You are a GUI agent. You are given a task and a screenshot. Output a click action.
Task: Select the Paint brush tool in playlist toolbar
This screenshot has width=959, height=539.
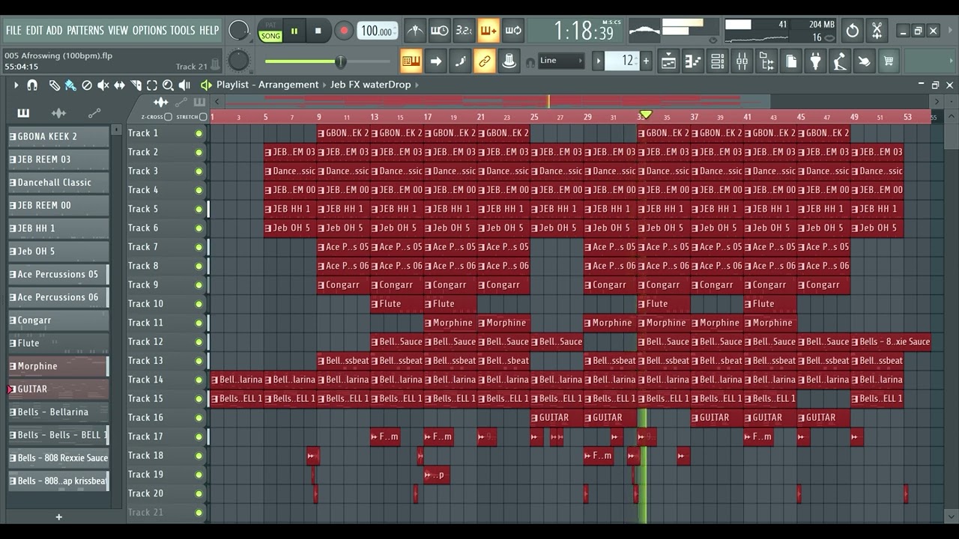tap(70, 85)
